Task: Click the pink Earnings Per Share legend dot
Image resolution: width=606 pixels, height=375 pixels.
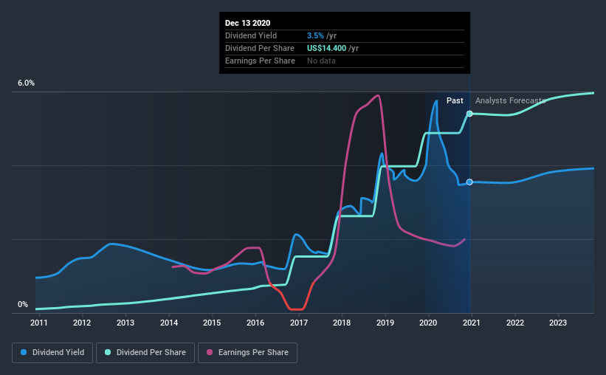Action: point(210,352)
